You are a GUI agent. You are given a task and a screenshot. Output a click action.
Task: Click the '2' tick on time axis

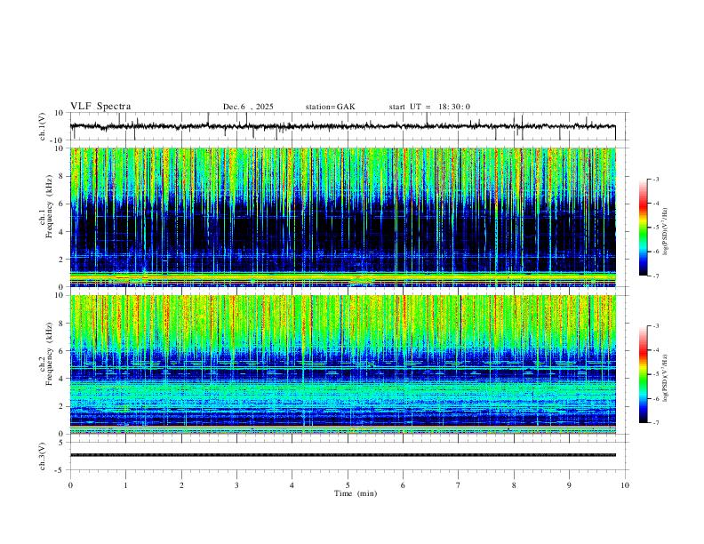tap(181, 485)
